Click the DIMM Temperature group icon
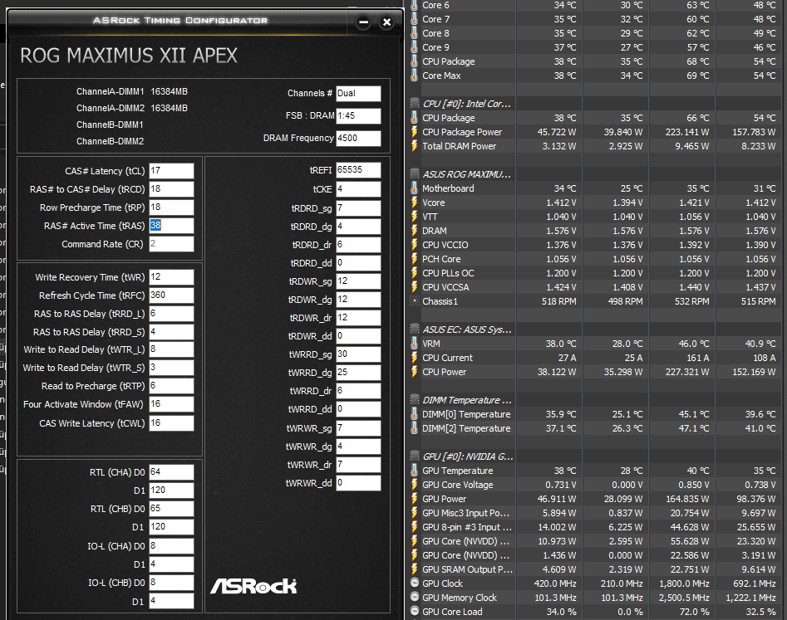Viewport: 787px width, 620px height. [x=415, y=400]
